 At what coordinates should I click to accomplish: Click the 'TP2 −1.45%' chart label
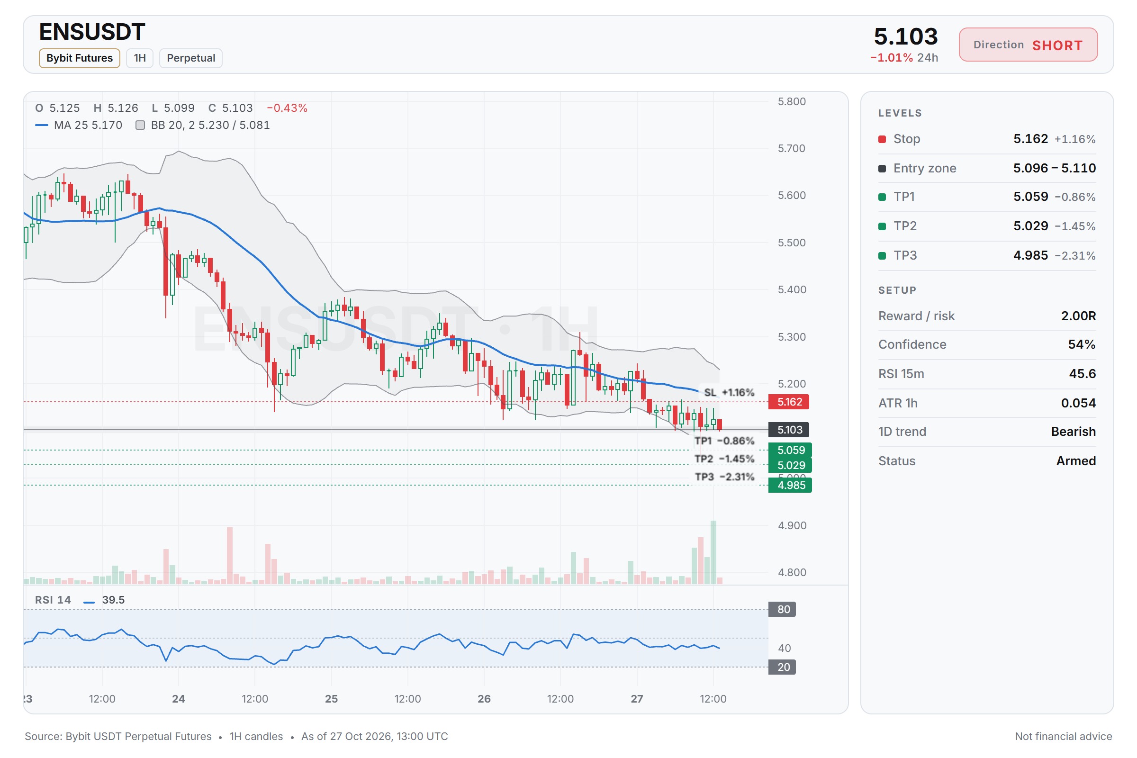[x=724, y=459]
